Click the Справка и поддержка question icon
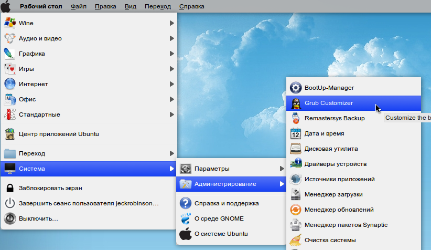Screen dimensions: 431x250 tap(186, 203)
